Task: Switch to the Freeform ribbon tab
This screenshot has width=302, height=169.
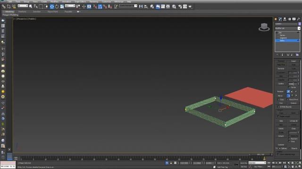Action: click(x=22, y=12)
